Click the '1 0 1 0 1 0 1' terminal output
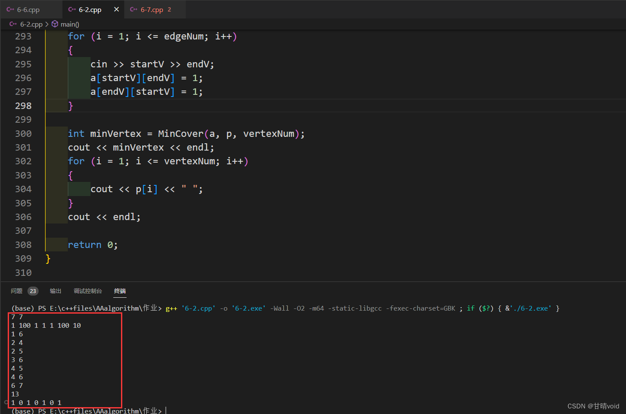 (36, 403)
